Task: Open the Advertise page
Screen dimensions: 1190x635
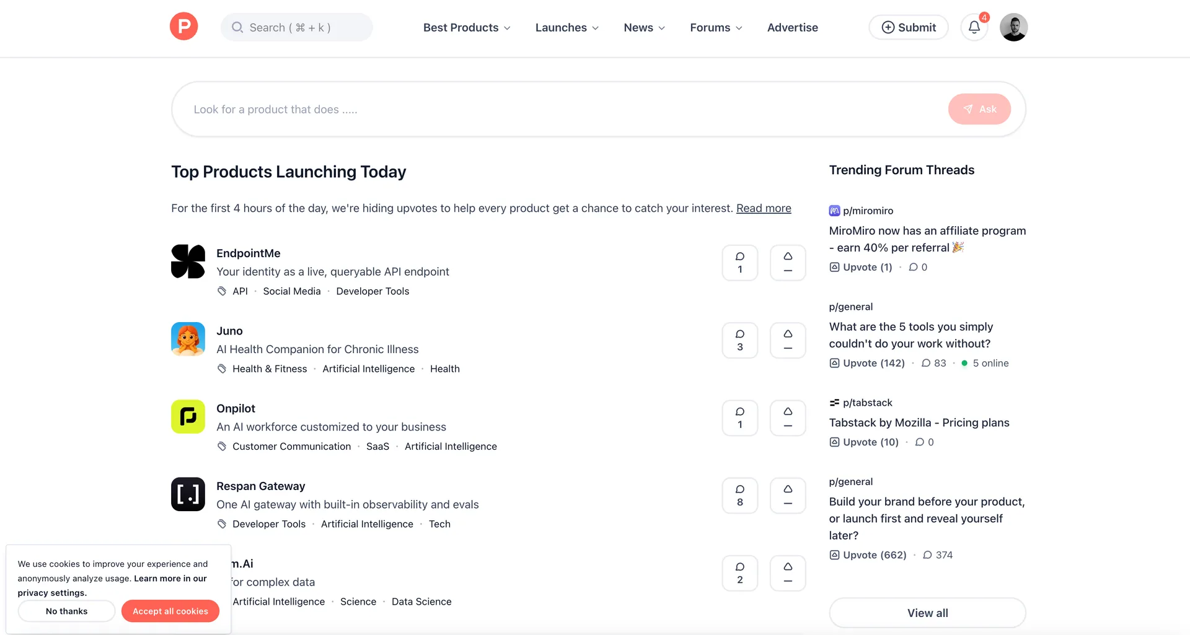Action: tap(793, 27)
